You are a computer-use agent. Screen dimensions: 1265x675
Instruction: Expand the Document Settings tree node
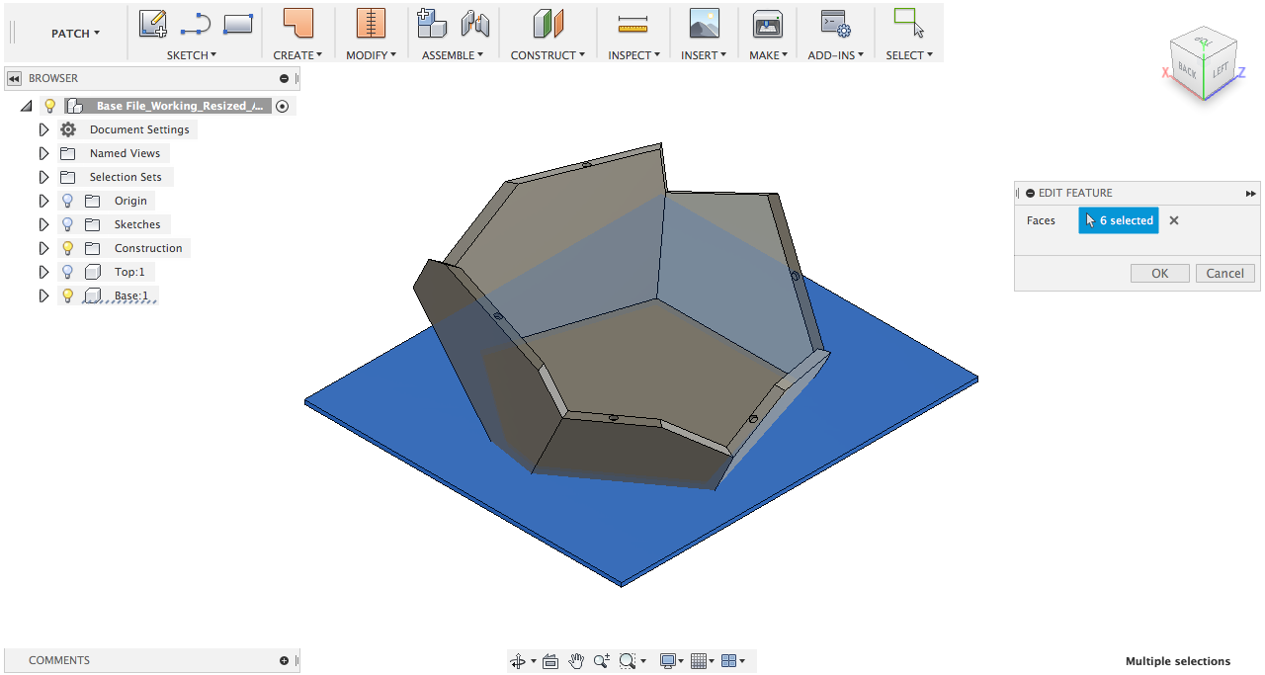[43, 129]
